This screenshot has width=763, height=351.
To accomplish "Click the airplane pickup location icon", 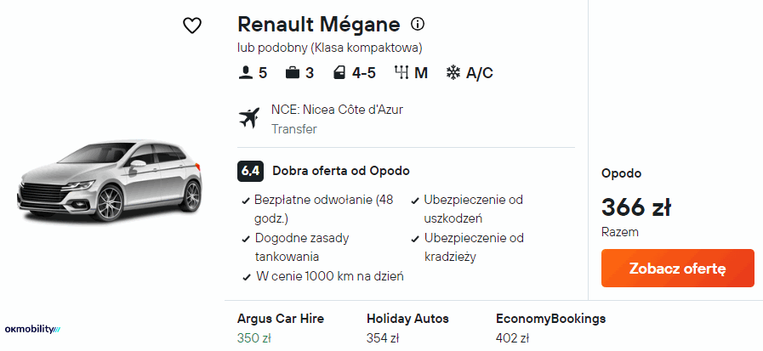I will (249, 118).
